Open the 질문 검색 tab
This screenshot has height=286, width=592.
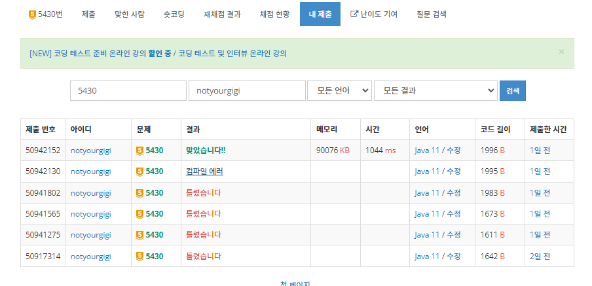pos(432,14)
